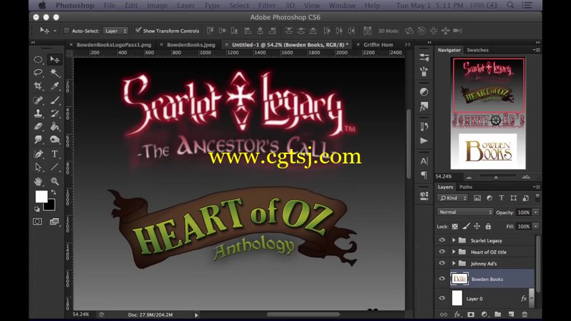
Task: Show more document tabs chevron
Action: click(408, 44)
